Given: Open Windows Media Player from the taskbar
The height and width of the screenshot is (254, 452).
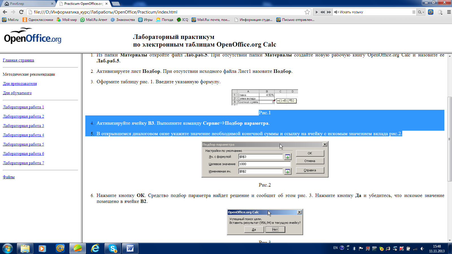Looking at the screenshot, I should [42, 249].
